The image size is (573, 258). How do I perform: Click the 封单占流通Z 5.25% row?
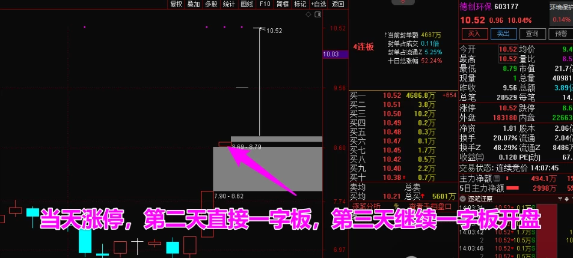tap(415, 52)
